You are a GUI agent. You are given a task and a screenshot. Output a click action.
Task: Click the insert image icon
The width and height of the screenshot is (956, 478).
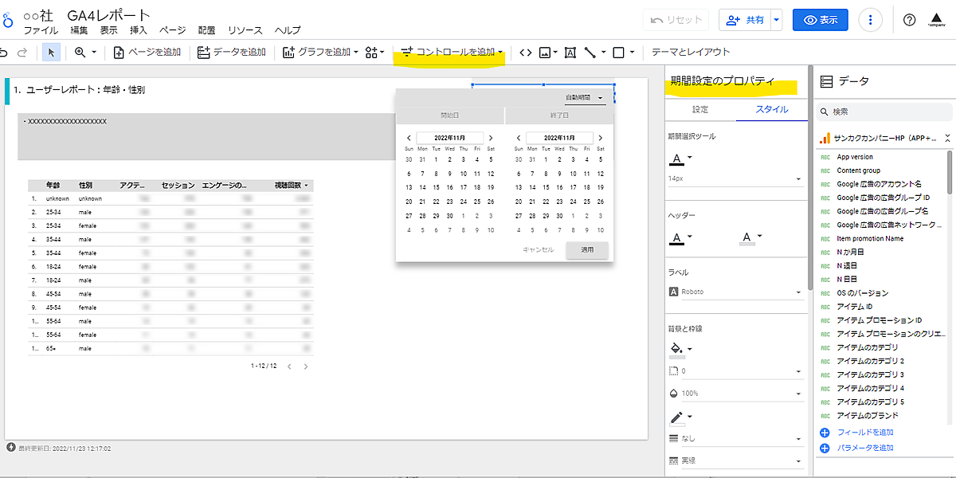(545, 53)
